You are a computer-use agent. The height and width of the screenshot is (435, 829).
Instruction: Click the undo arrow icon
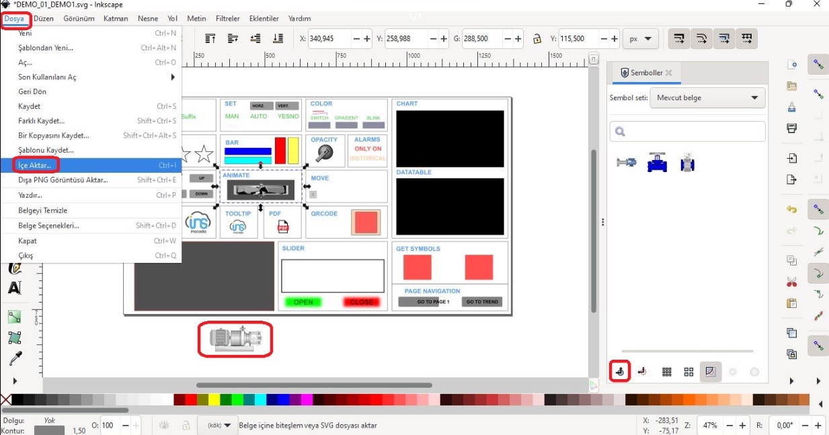791,210
